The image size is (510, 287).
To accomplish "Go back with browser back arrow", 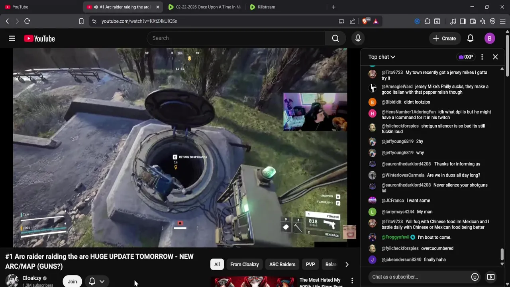I will click(x=7, y=21).
